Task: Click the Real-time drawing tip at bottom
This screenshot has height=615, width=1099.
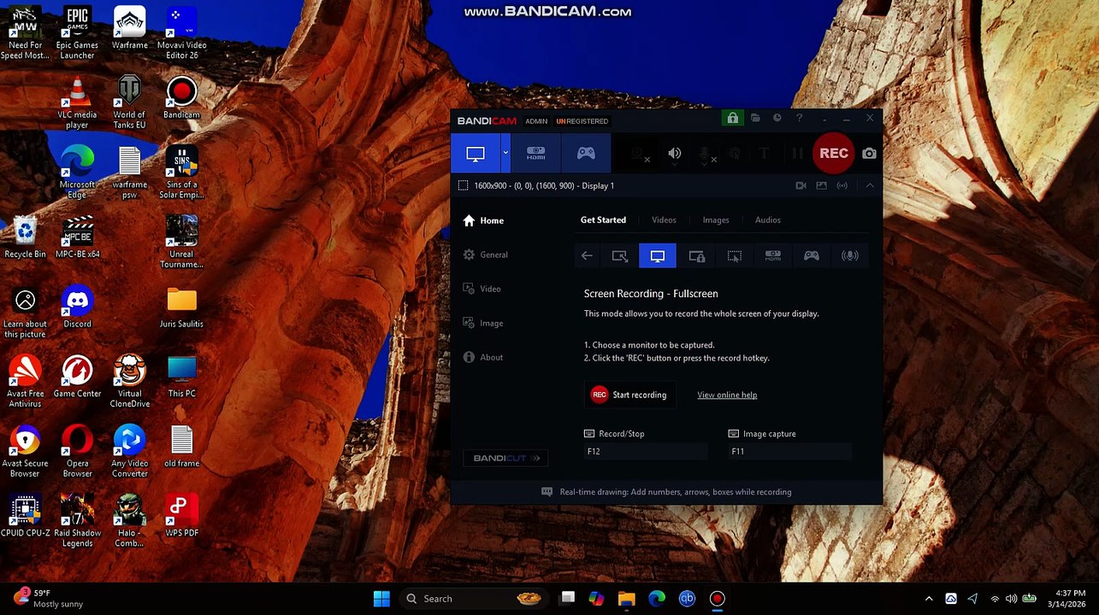Action: [667, 492]
